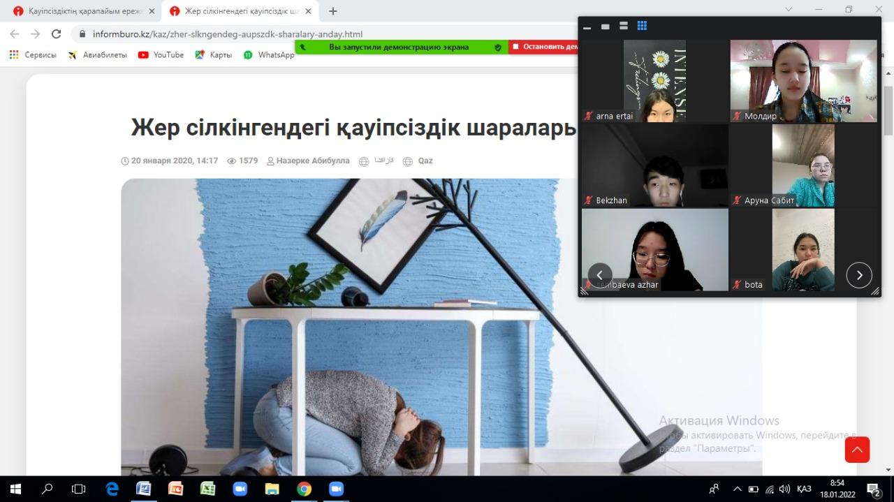Viewport: 894px width, 502px height.
Task: Open Microsoft Word from the taskbar
Action: [143, 489]
